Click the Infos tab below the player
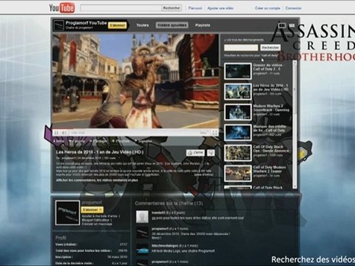The height and width of the screenshot is (266, 355). pyautogui.click(x=58, y=141)
